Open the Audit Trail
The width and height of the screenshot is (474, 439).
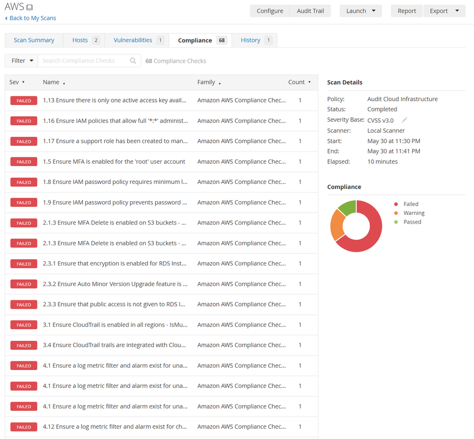tap(310, 11)
